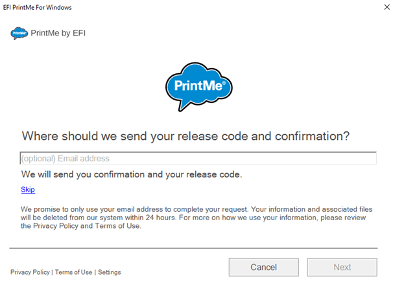Open Settings from the footer
The width and height of the screenshot is (393, 283).
point(110,272)
